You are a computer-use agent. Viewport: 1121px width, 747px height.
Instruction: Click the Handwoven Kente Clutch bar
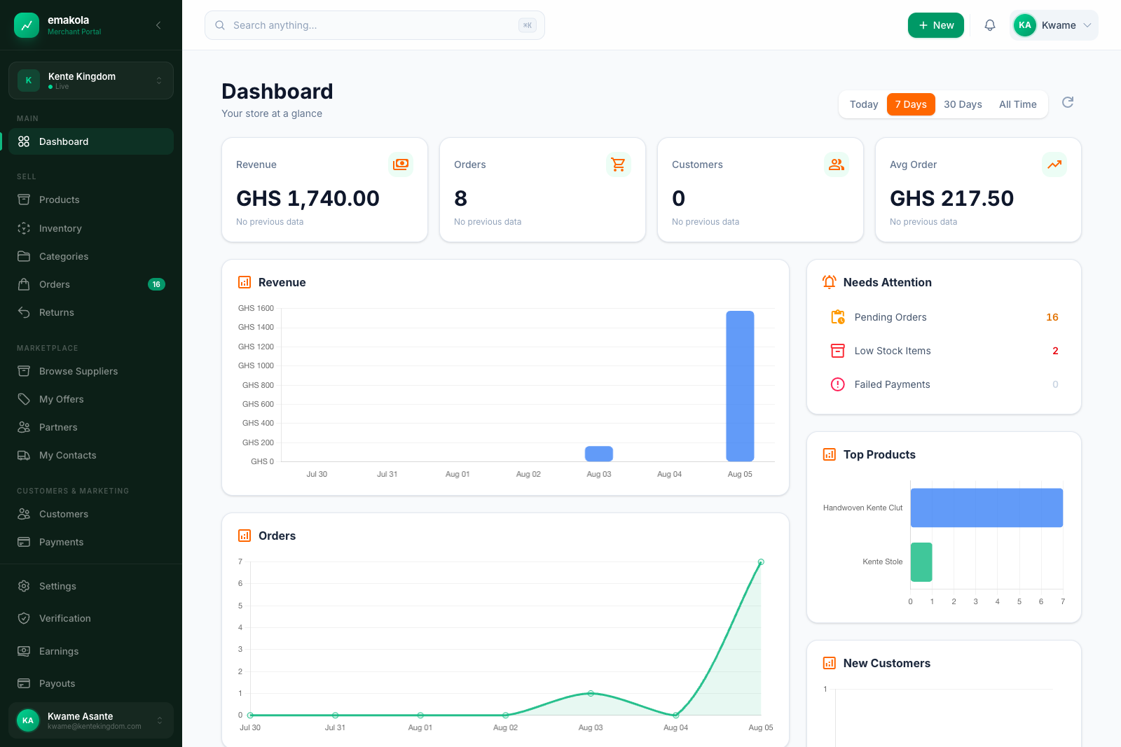pos(986,508)
